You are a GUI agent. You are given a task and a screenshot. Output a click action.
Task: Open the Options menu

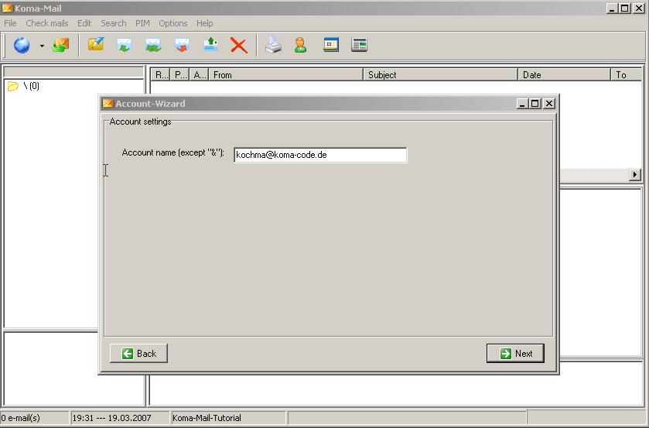click(173, 23)
